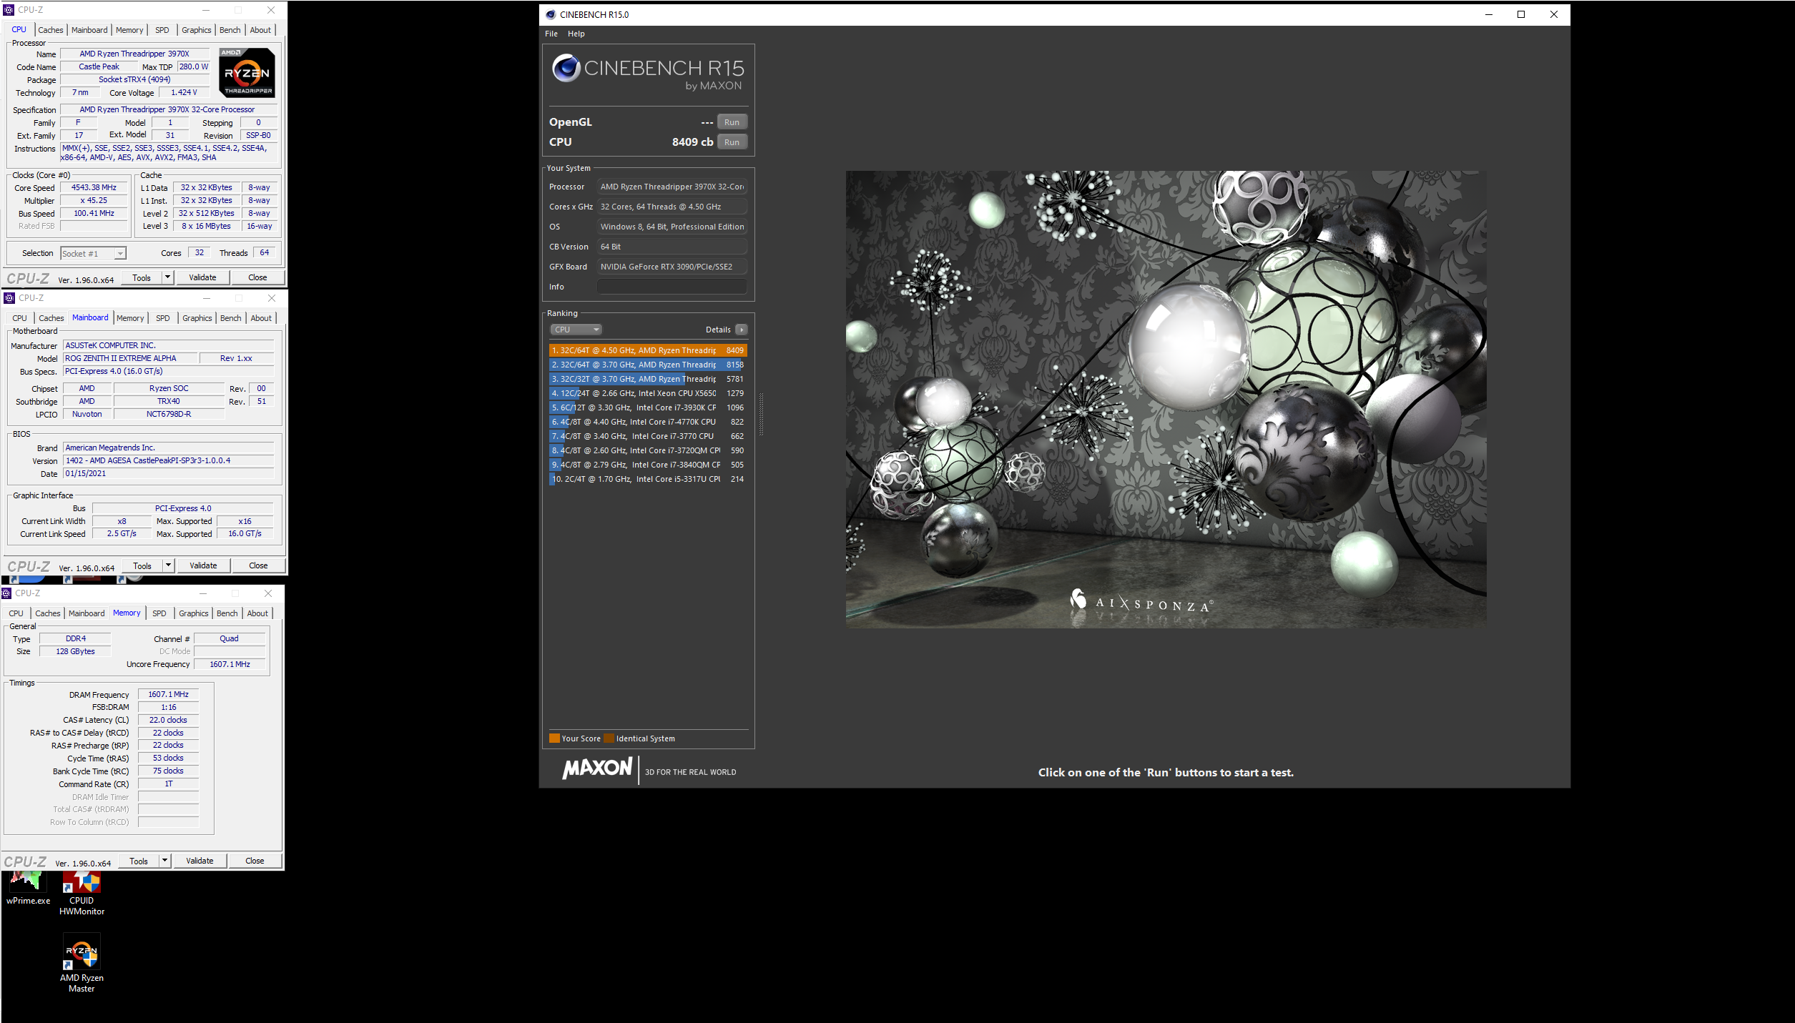Expand Tools arrow in the top CPU-Z window

(x=167, y=277)
